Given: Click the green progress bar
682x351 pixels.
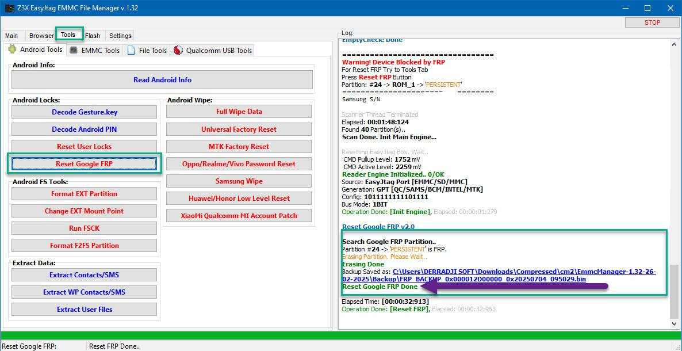Looking at the screenshot, I should tap(341, 336).
